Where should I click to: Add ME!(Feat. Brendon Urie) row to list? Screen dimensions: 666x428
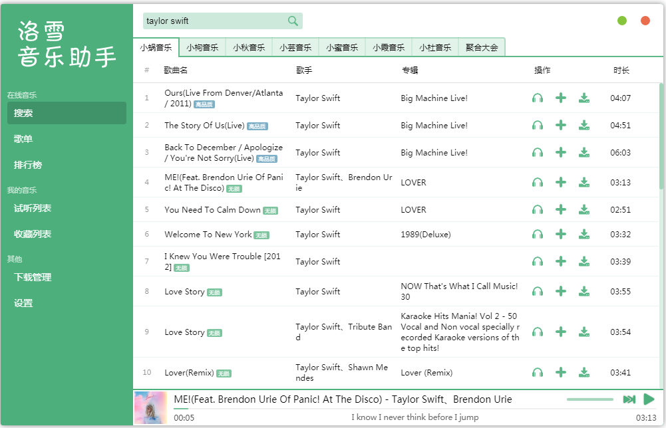[561, 182]
